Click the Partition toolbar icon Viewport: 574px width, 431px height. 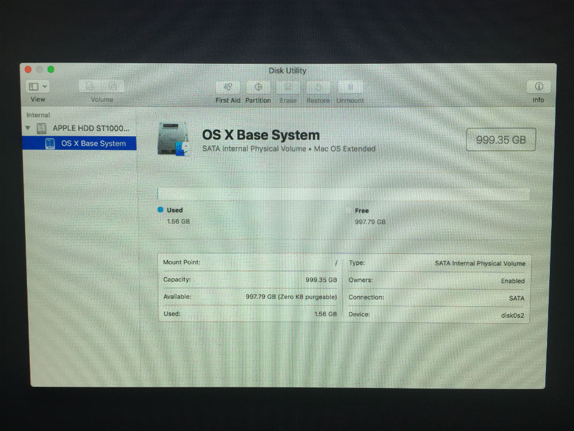258,87
